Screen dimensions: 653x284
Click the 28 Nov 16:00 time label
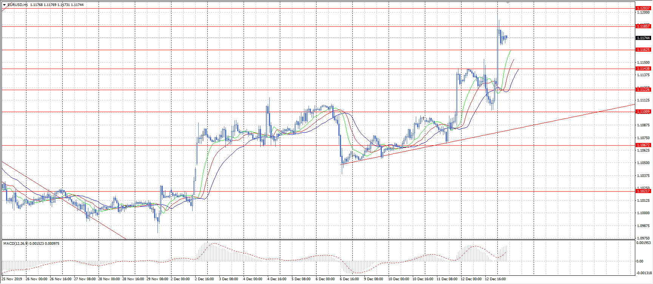133,279
